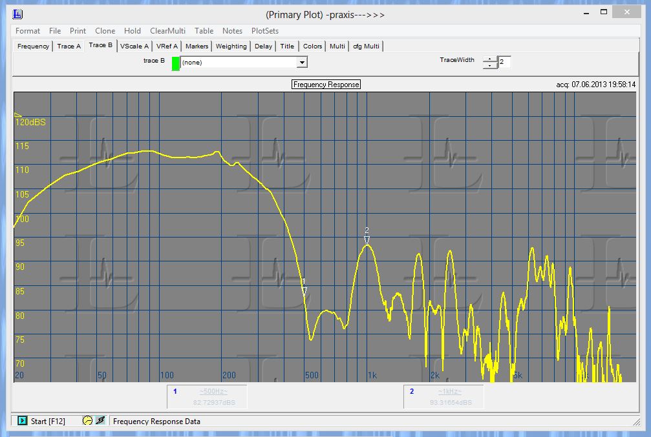Viewport: 651px width, 437px height.
Task: Close the Primary Plot window
Action: [x=627, y=12]
